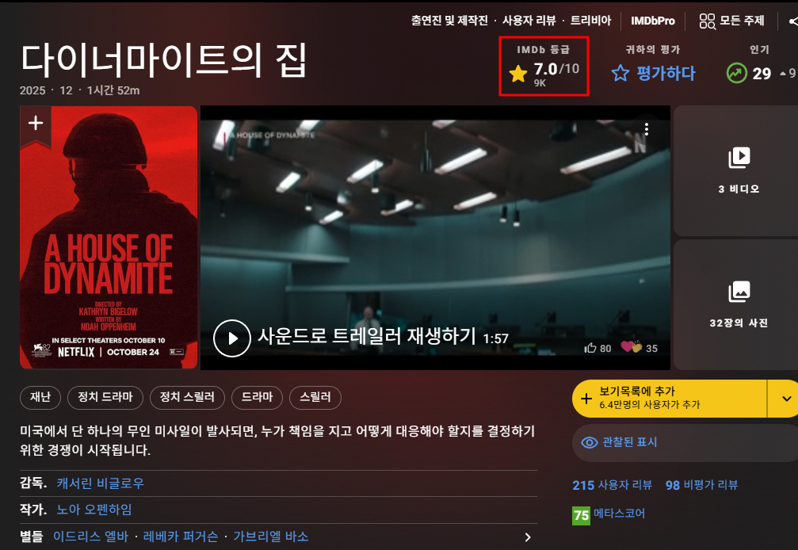798x550 pixels.
Task: Click the plus ribbon on the poster
Action: (x=36, y=123)
